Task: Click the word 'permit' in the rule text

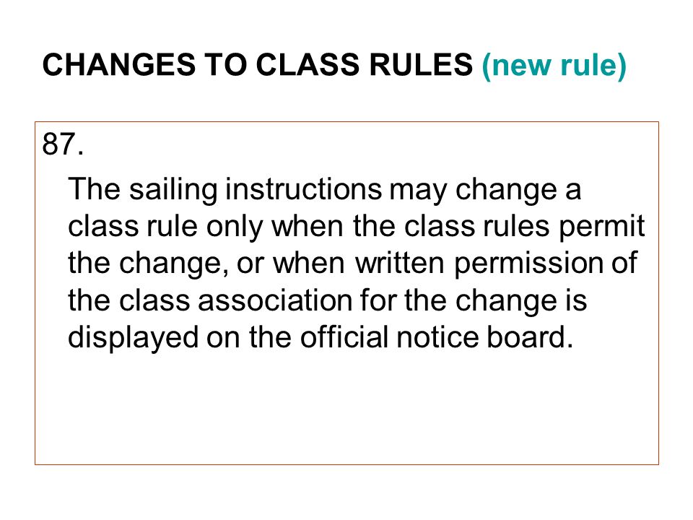Action: point(602,227)
